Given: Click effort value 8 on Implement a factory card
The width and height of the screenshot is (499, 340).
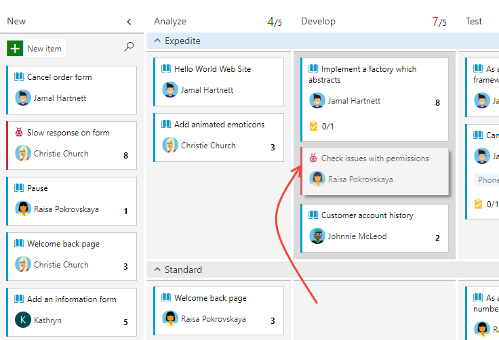Looking at the screenshot, I should click(x=437, y=102).
